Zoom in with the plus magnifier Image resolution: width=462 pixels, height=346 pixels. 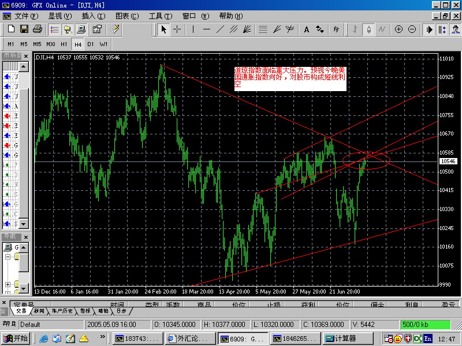click(398, 29)
